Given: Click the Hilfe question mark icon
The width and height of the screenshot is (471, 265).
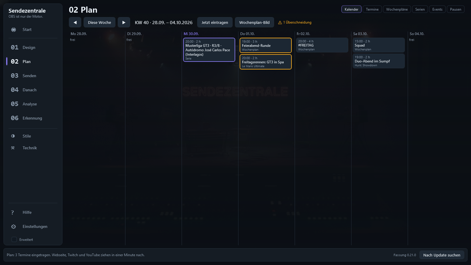Looking at the screenshot, I should click(12, 212).
